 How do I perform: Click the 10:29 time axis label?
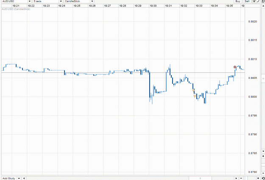pos(138,6)
